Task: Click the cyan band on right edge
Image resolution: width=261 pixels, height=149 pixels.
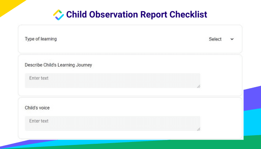Action: 252,123
